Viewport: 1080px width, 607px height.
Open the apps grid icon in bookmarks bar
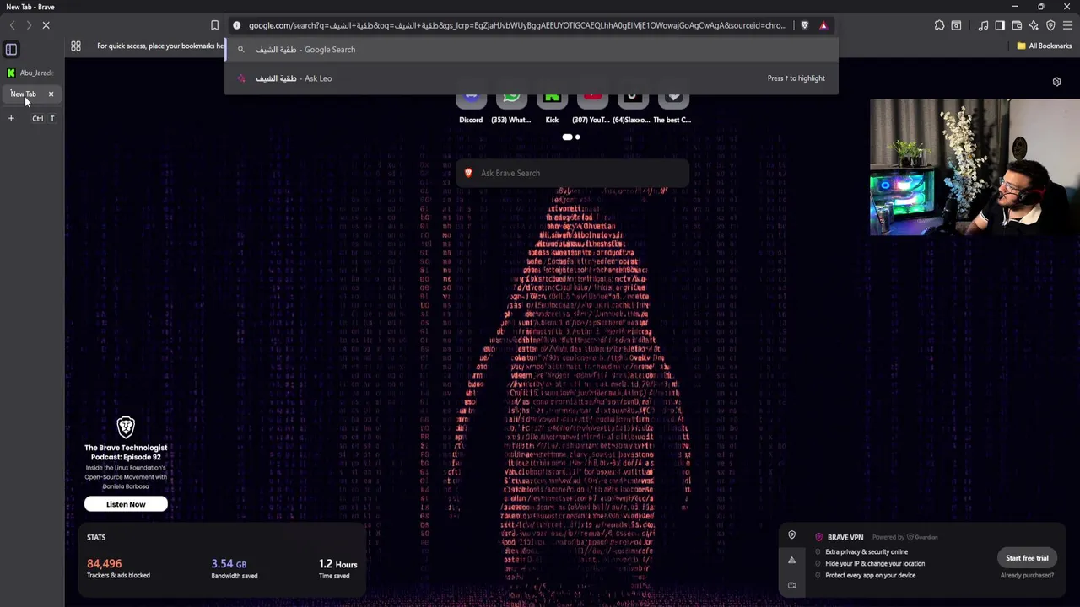76,46
